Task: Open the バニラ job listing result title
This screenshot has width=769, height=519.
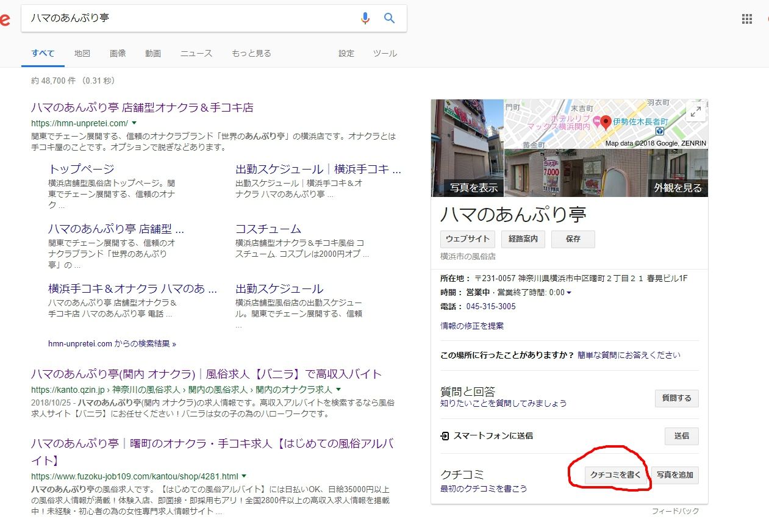Action: click(x=206, y=374)
